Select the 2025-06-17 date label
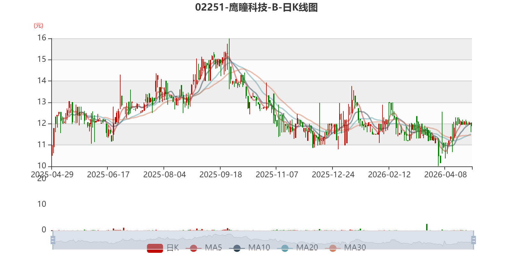The image size is (513, 256). (x=108, y=174)
